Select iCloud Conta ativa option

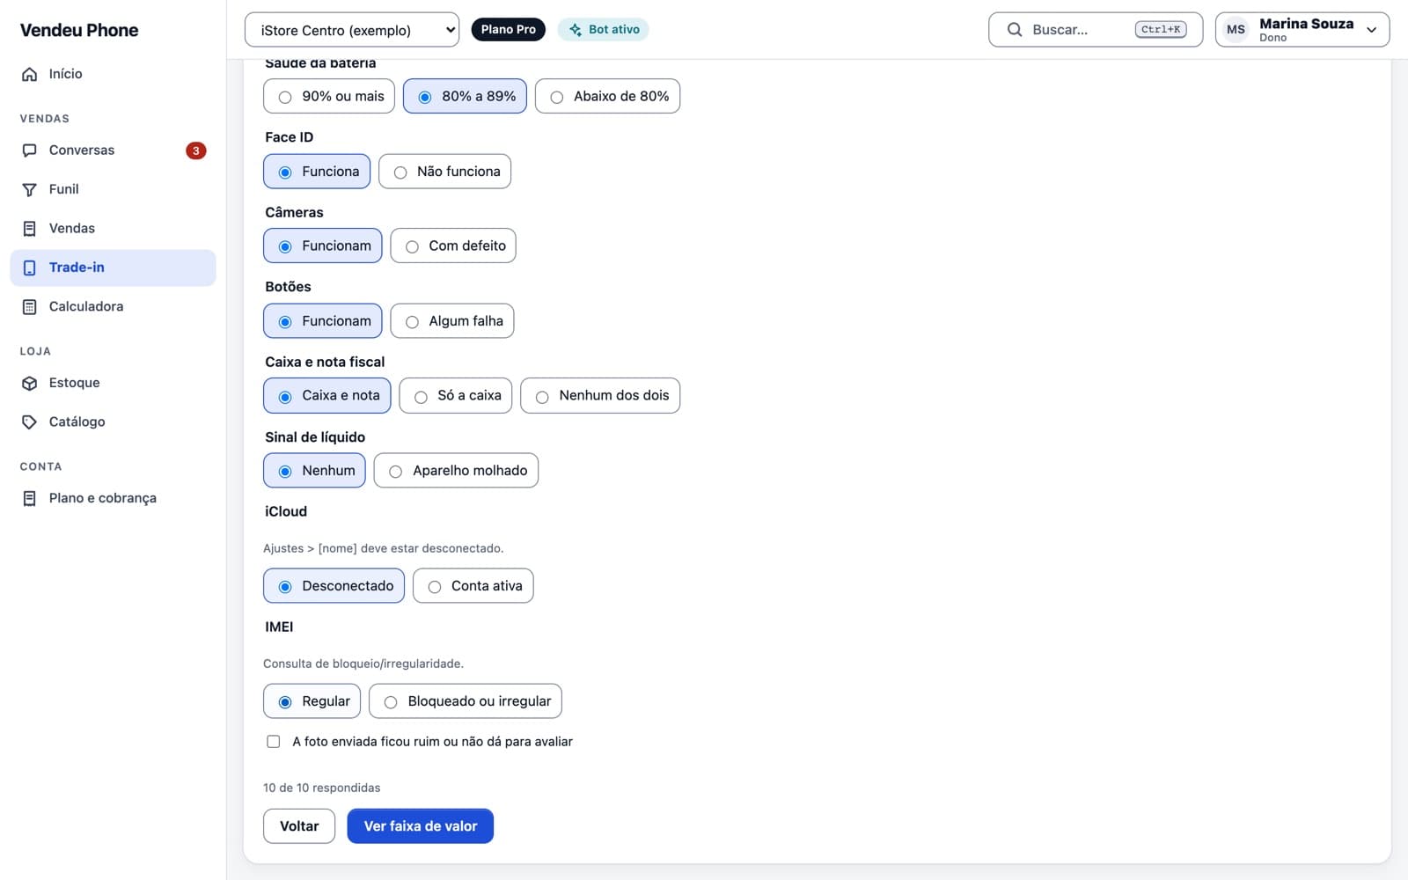point(473,586)
